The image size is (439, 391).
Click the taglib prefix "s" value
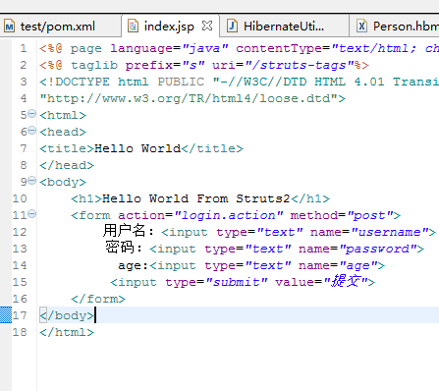point(193,65)
